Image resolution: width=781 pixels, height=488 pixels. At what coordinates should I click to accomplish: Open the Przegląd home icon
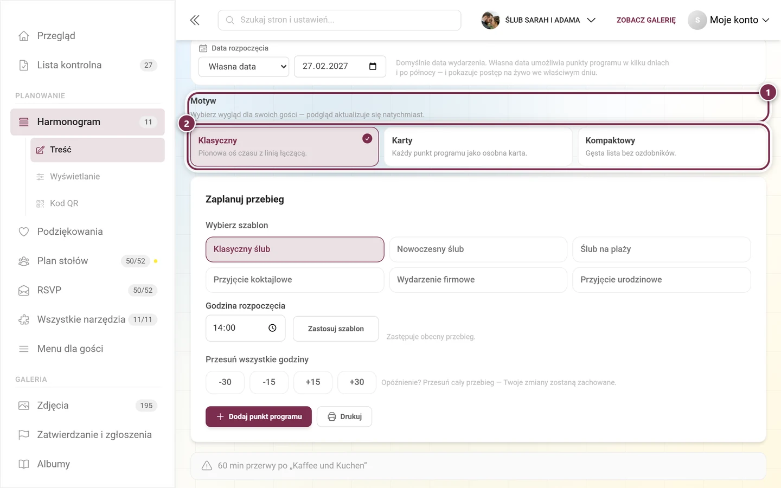[24, 36]
